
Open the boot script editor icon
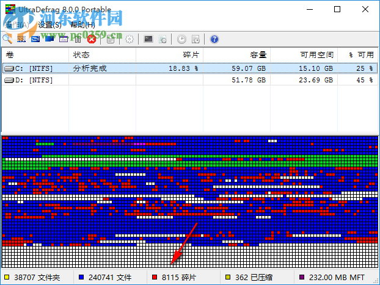163,39
